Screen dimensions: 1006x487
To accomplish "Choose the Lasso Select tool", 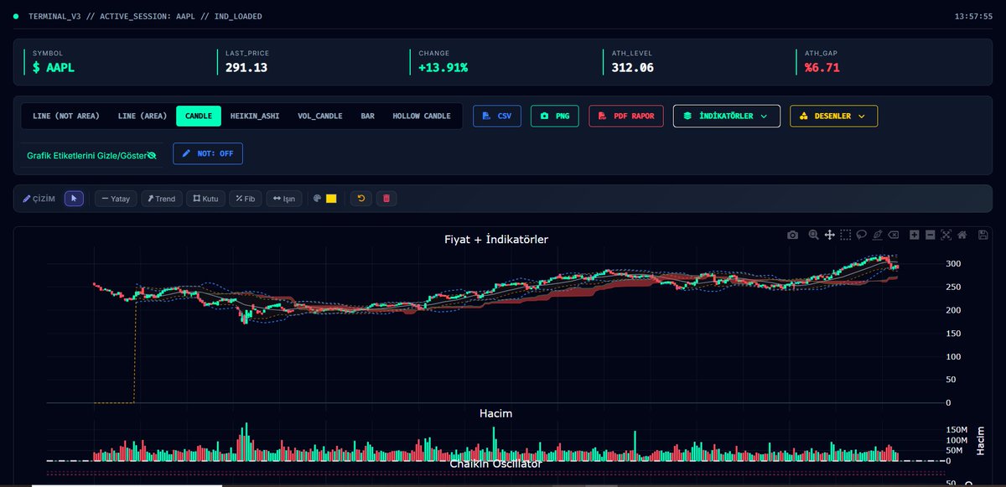I will pos(862,235).
